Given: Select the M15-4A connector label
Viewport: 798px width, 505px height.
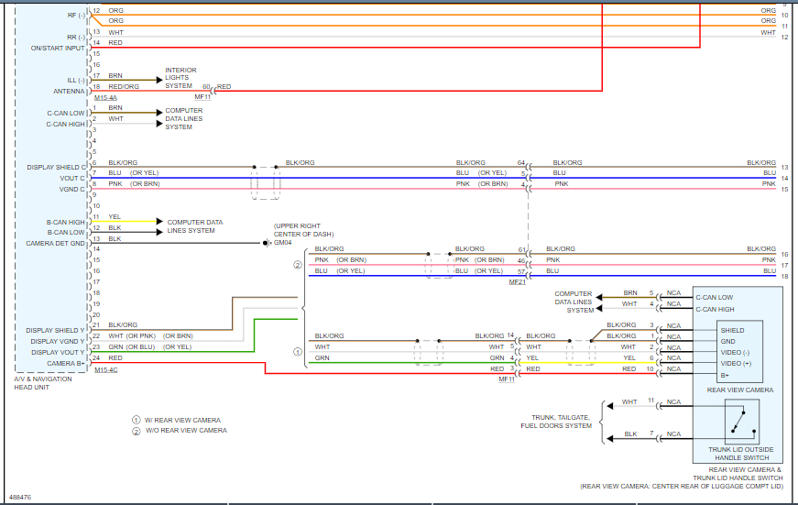Looking at the screenshot, I should tap(105, 98).
